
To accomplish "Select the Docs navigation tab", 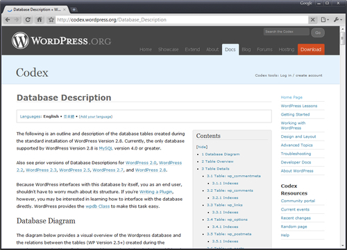I will coord(230,49).
